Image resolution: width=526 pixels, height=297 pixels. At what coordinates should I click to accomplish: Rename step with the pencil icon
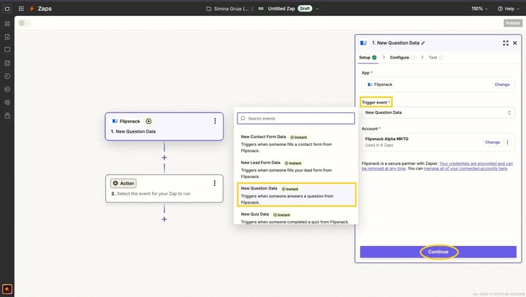click(423, 43)
